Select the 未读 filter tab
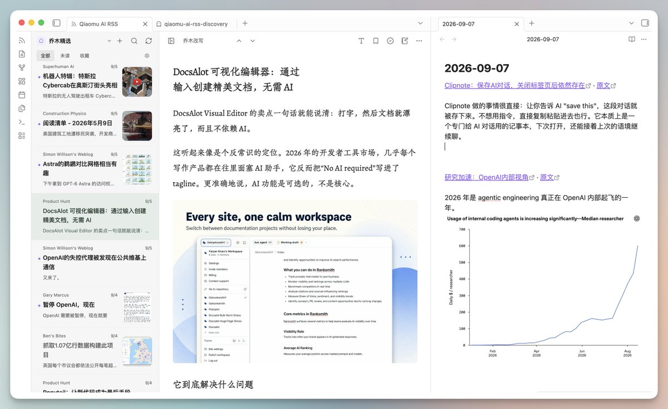668x409 pixels. click(65, 56)
